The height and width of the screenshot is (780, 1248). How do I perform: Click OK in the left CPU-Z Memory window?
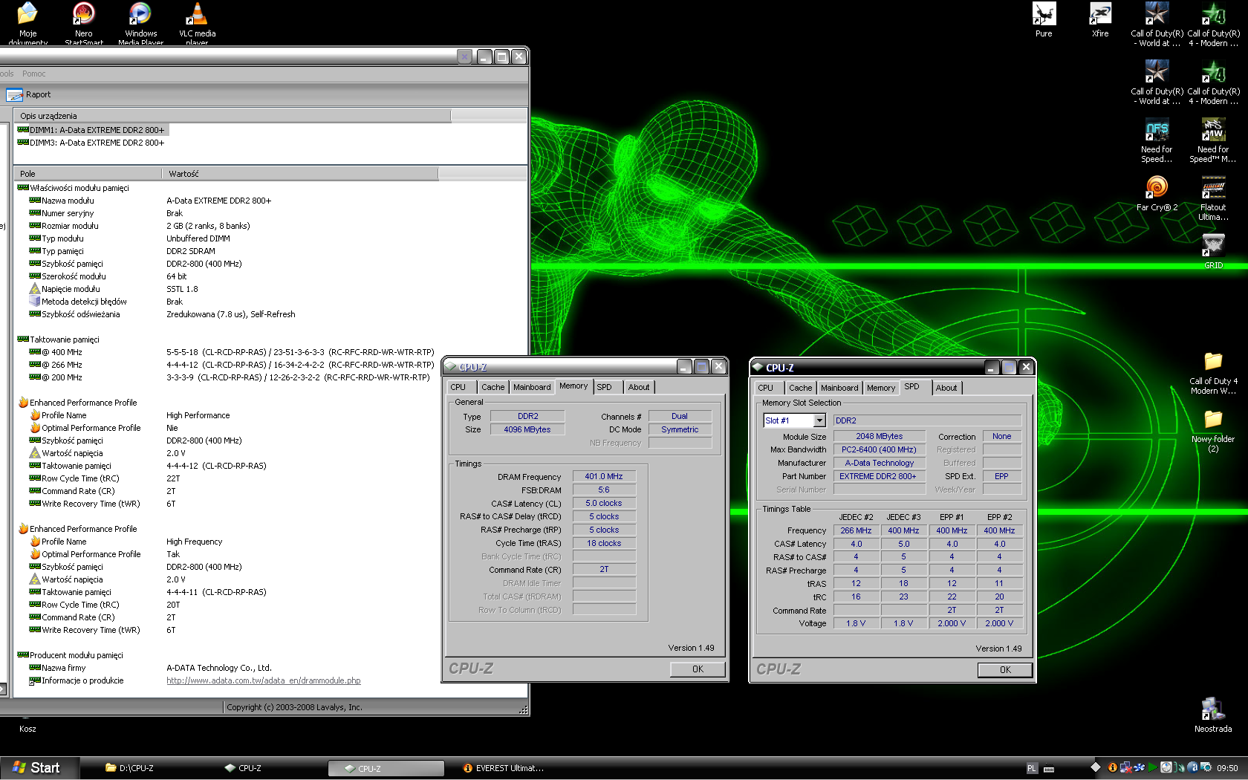click(698, 669)
